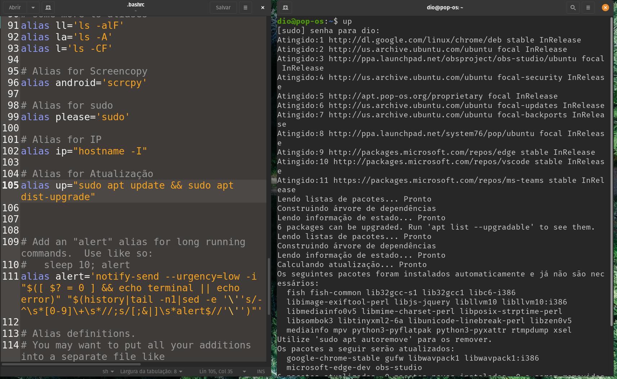This screenshot has height=379, width=617.
Task: Open the sh language selector dropdown
Action: click(108, 371)
